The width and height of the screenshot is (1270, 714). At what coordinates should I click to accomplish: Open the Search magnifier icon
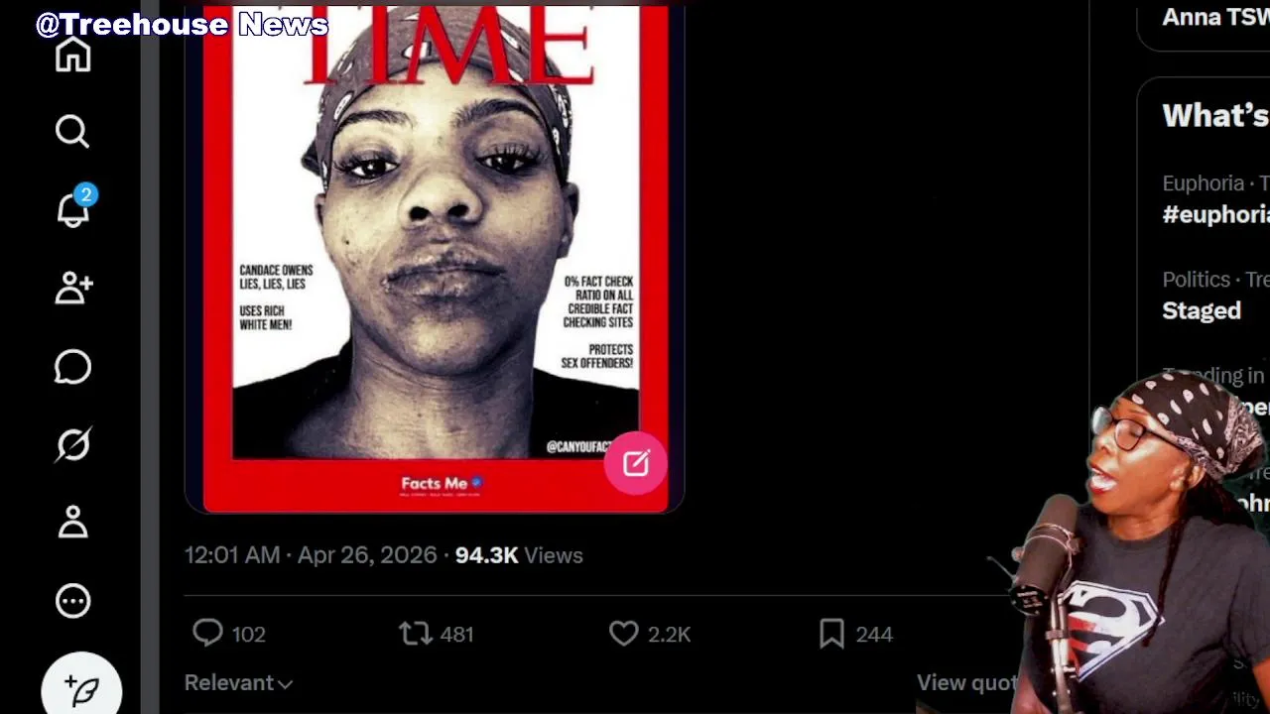72,131
